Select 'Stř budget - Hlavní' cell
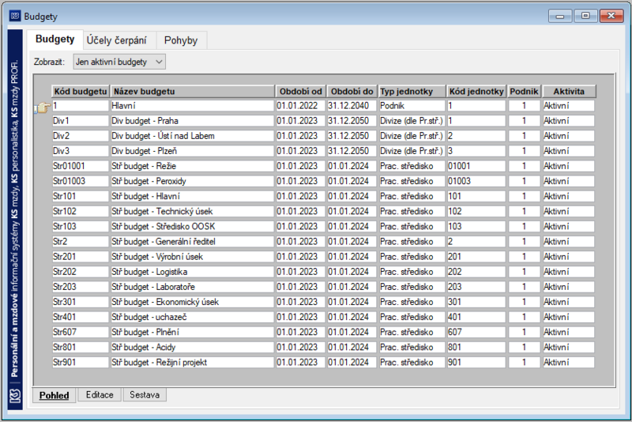This screenshot has height=422, width=632. click(x=192, y=196)
